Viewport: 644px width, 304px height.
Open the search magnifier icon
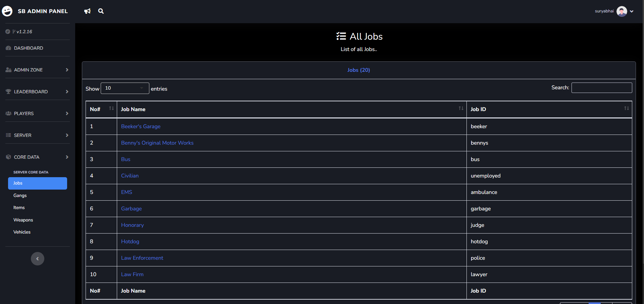(x=101, y=11)
